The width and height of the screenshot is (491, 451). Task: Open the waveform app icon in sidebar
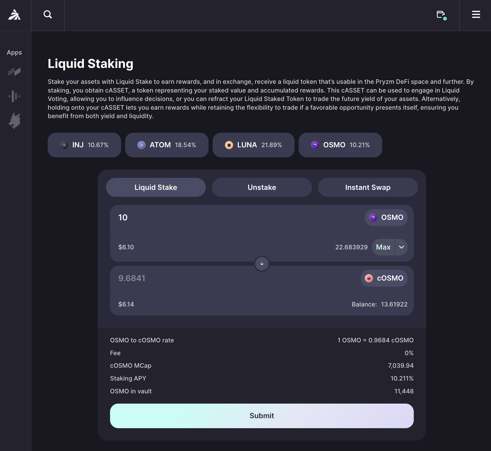click(14, 96)
